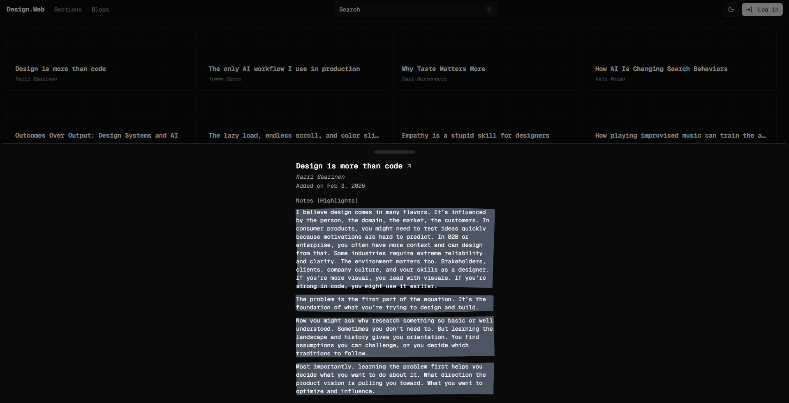
Task: Open the 'Why Taste Matters More' card
Action: pos(443,69)
